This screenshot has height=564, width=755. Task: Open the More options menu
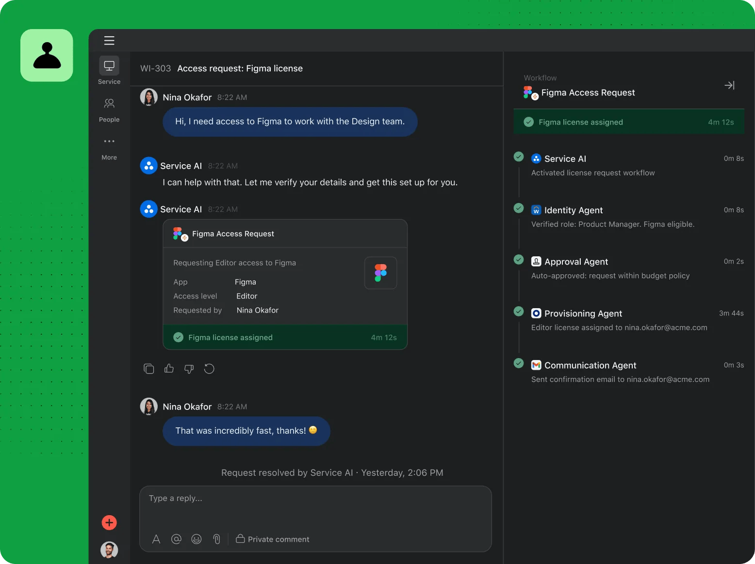(109, 149)
